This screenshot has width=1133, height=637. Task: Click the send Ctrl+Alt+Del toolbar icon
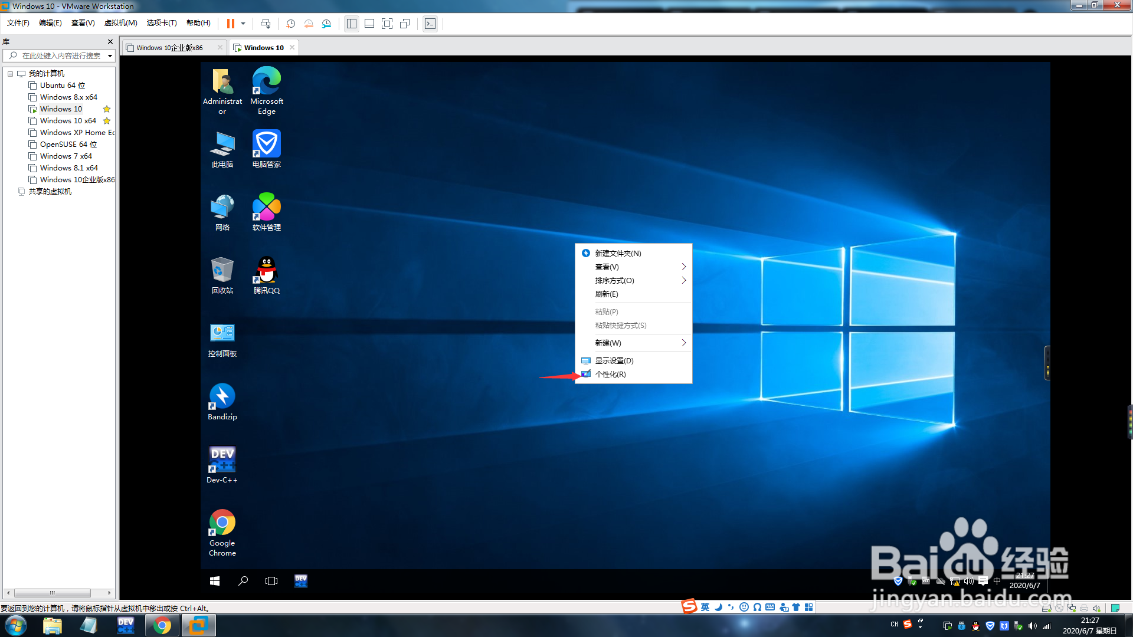point(266,24)
